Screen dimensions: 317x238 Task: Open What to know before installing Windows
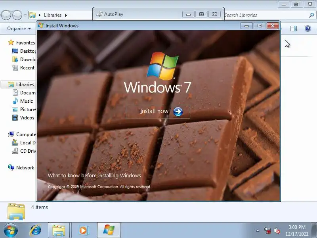pos(94,175)
